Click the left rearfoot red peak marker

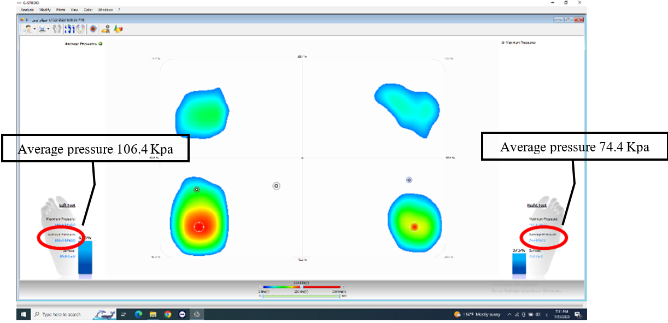pyautogui.click(x=198, y=226)
